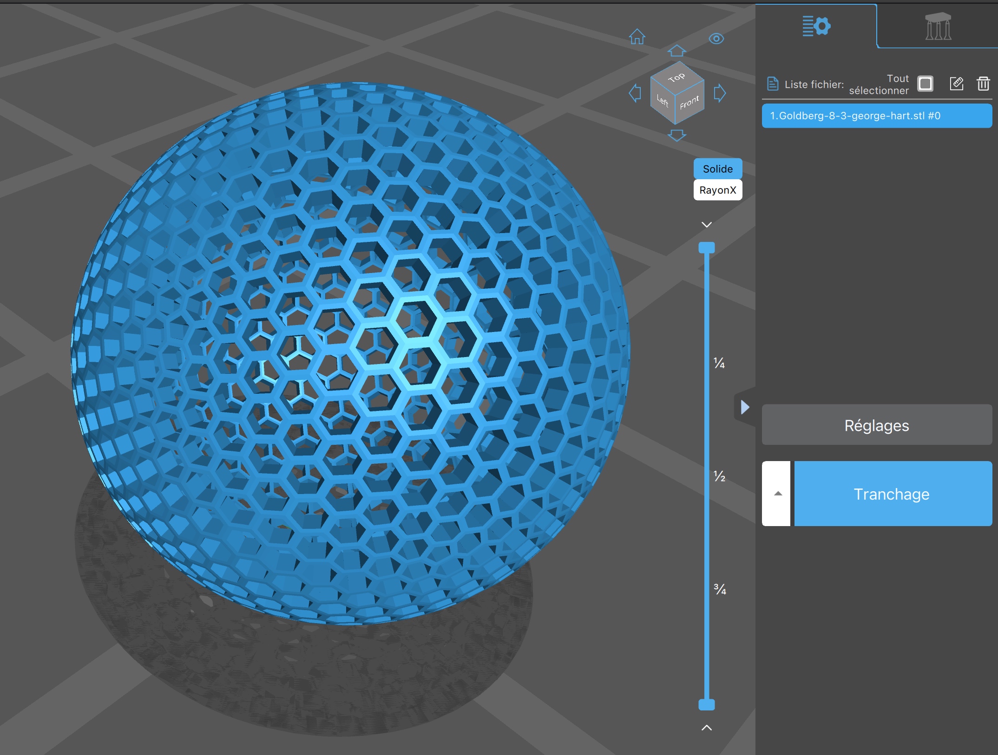Grab the top handle of the layer slider
This screenshot has width=998, height=755.
pyautogui.click(x=707, y=247)
